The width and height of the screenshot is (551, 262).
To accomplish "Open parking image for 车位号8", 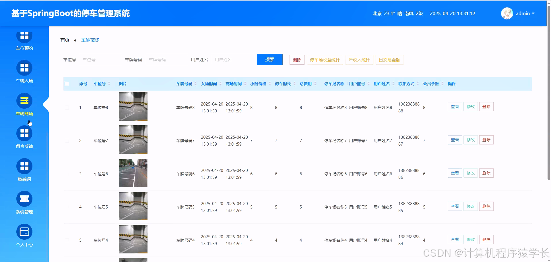I will tap(133, 106).
